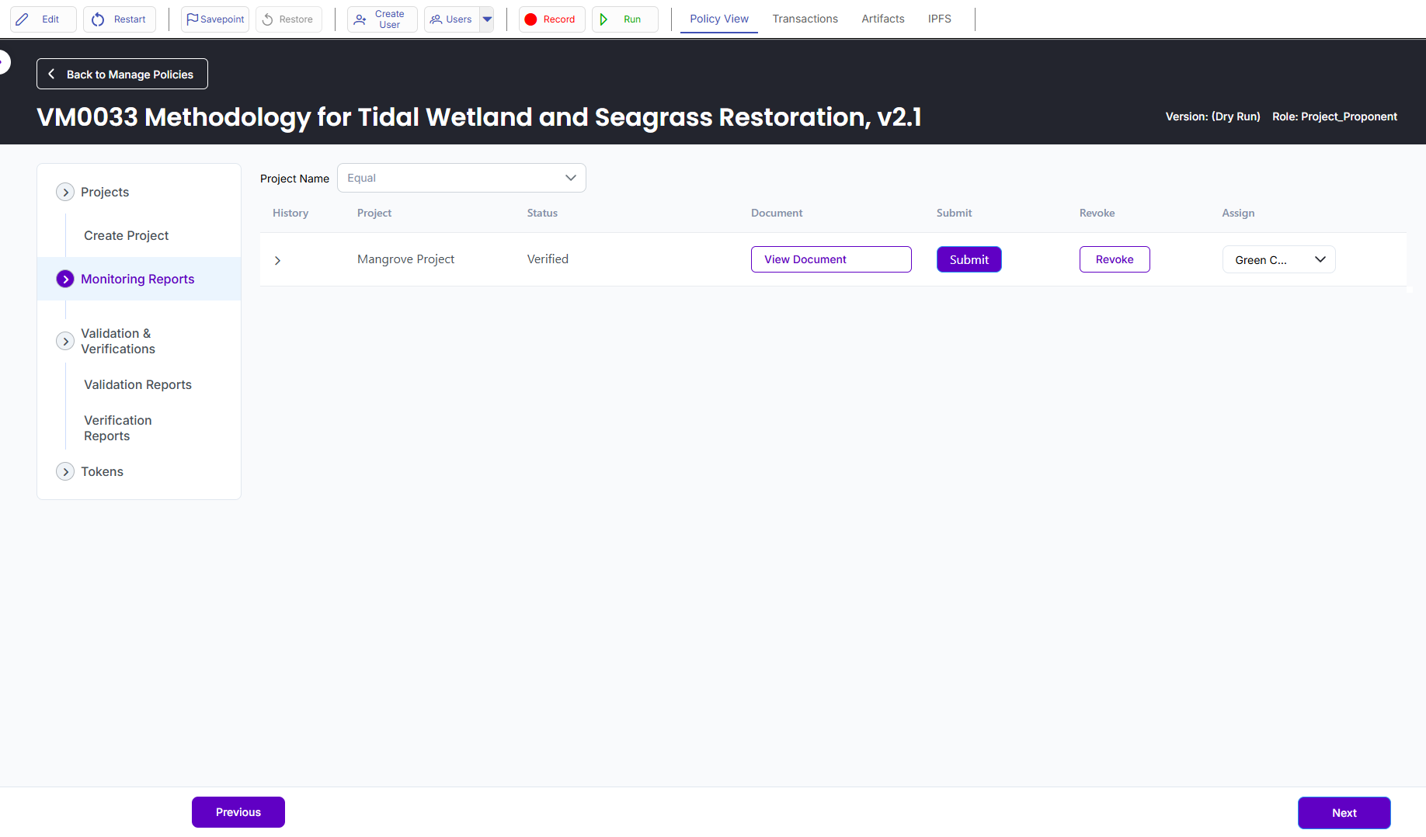The height and width of the screenshot is (837, 1426).
Task: Start recording with the red Record icon
Action: tap(531, 19)
